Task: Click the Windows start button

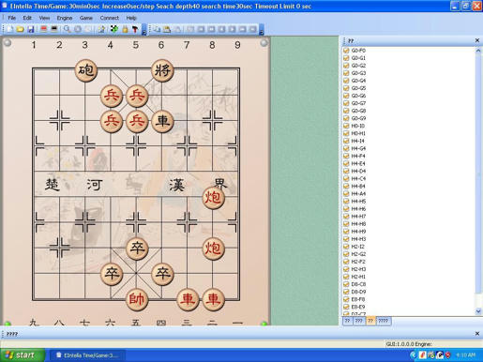Action: click(x=23, y=355)
